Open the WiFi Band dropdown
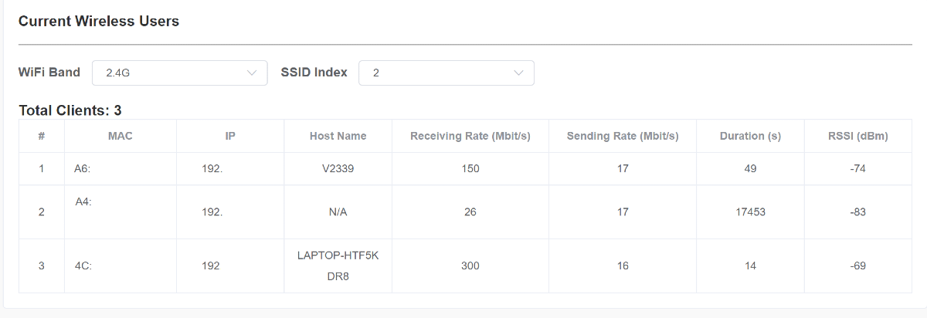927x318 pixels. point(179,73)
